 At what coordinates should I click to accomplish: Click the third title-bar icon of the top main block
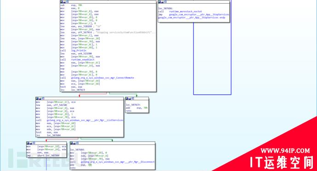point(68,2)
